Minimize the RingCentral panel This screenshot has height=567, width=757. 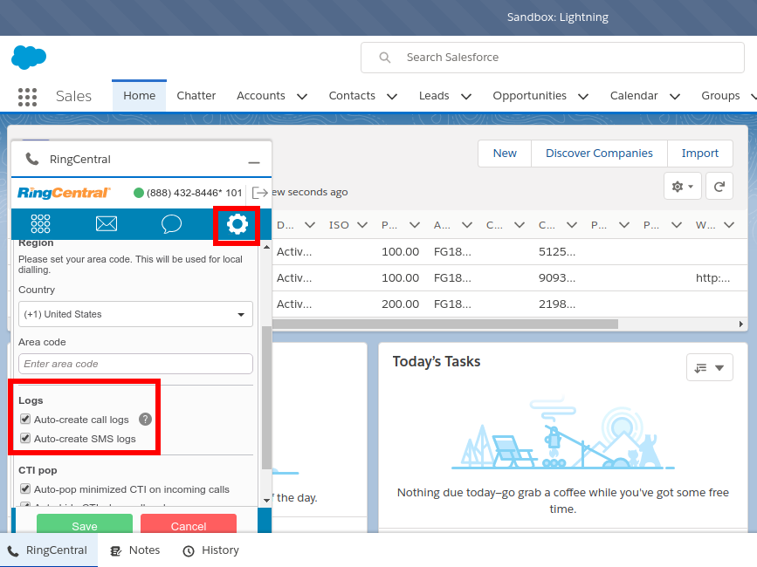[254, 161]
